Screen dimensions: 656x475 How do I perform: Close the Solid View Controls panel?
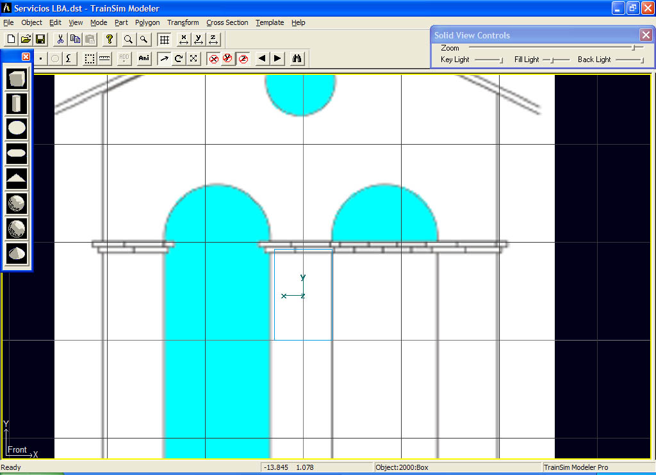[646, 35]
